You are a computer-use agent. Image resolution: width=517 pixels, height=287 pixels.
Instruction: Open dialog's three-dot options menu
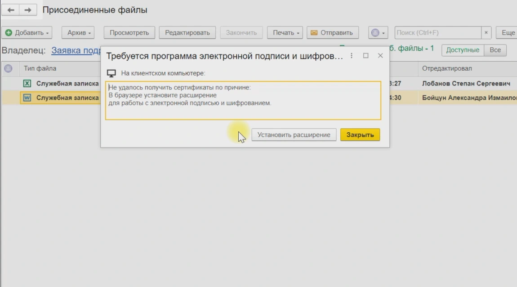[x=352, y=56]
